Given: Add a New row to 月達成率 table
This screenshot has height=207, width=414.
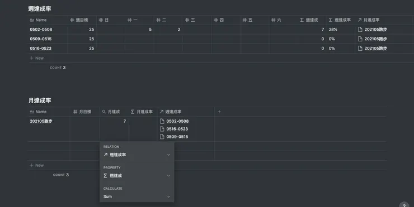Looking at the screenshot, I should 37,165.
